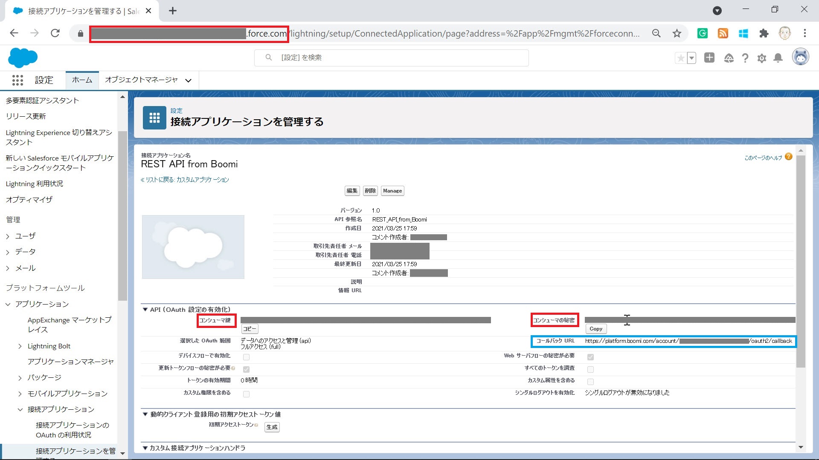Enable デバイスフローで有効化 checkbox
Image resolution: width=819 pixels, height=460 pixels.
[x=246, y=357]
